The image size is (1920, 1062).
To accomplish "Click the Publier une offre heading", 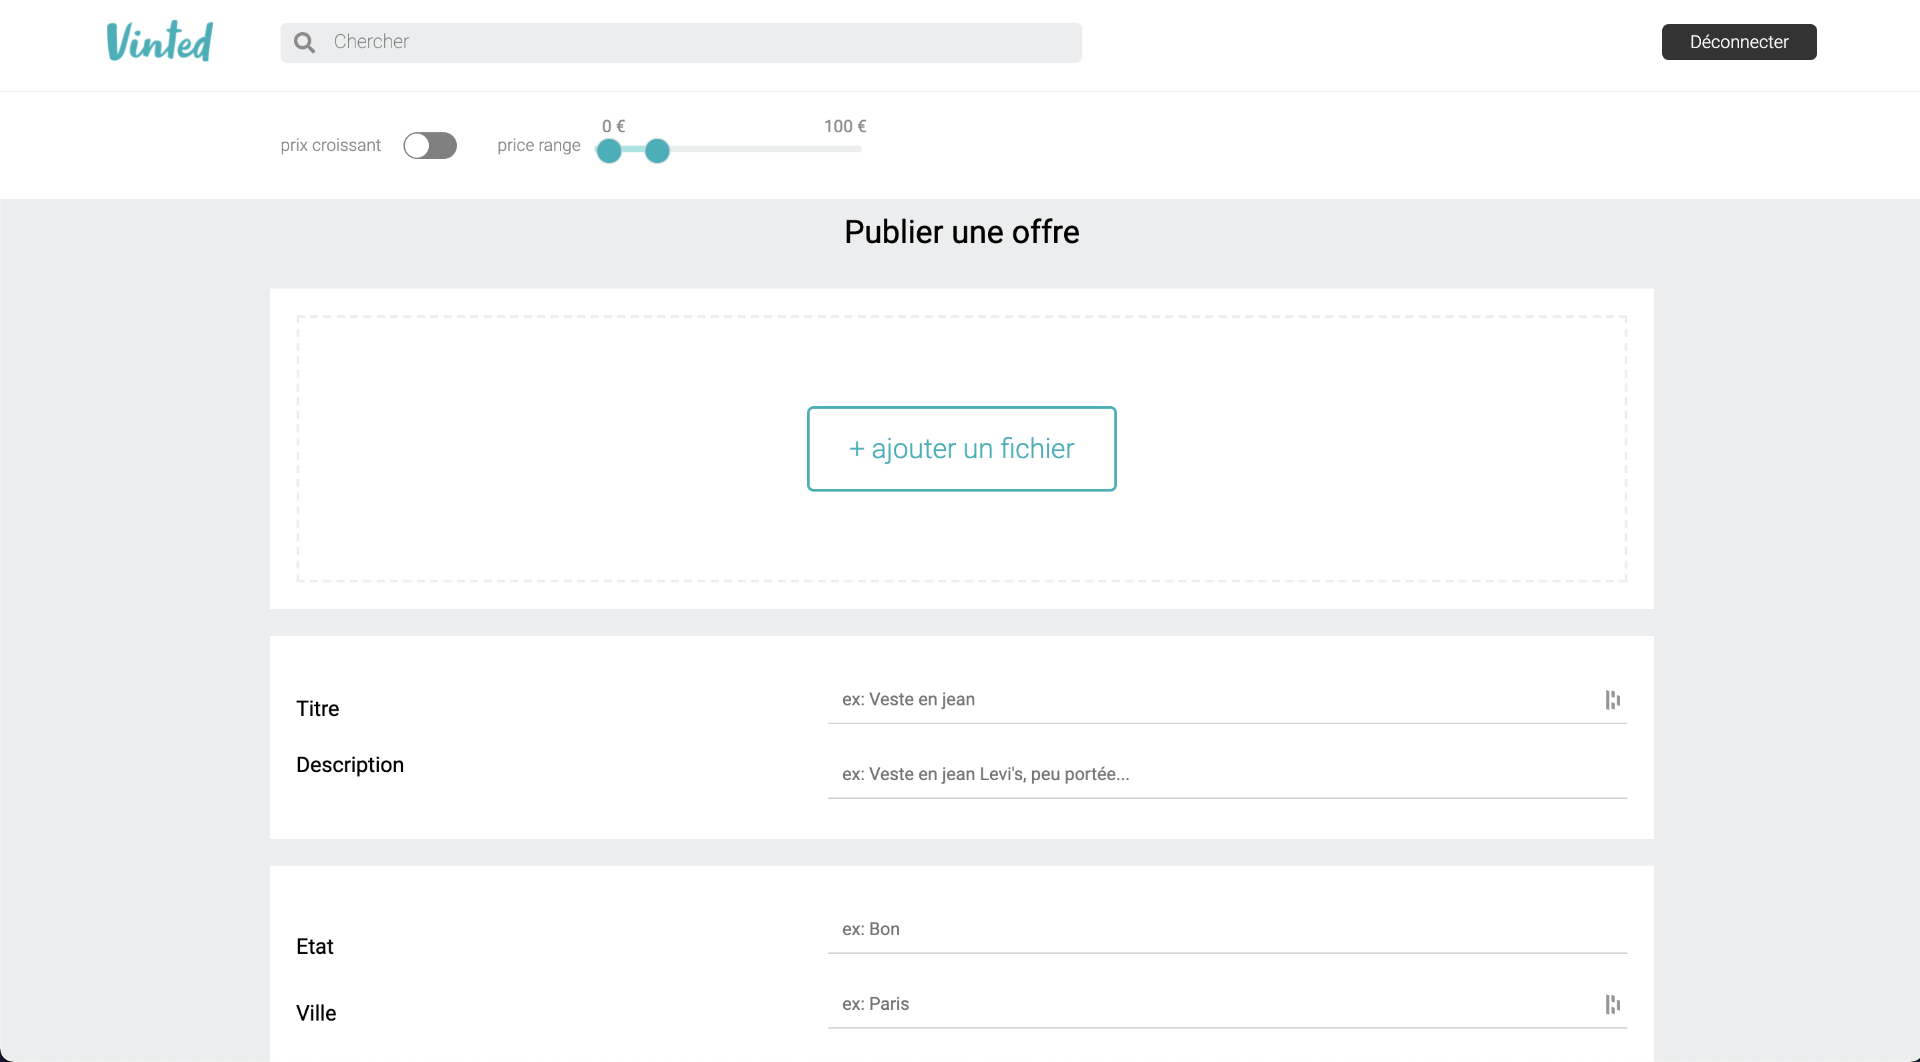I will (961, 232).
